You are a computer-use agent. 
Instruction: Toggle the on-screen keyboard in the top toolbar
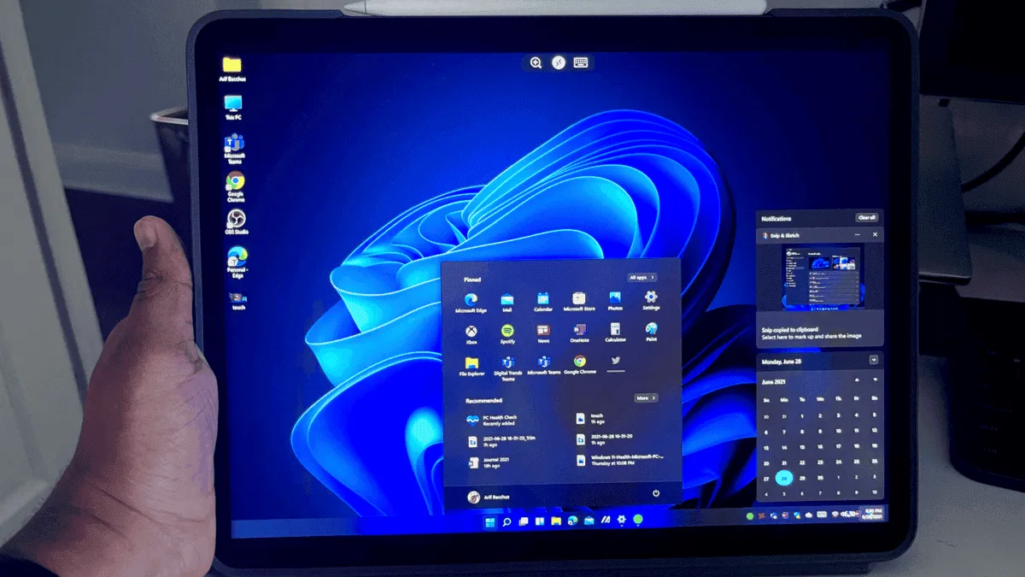point(581,62)
